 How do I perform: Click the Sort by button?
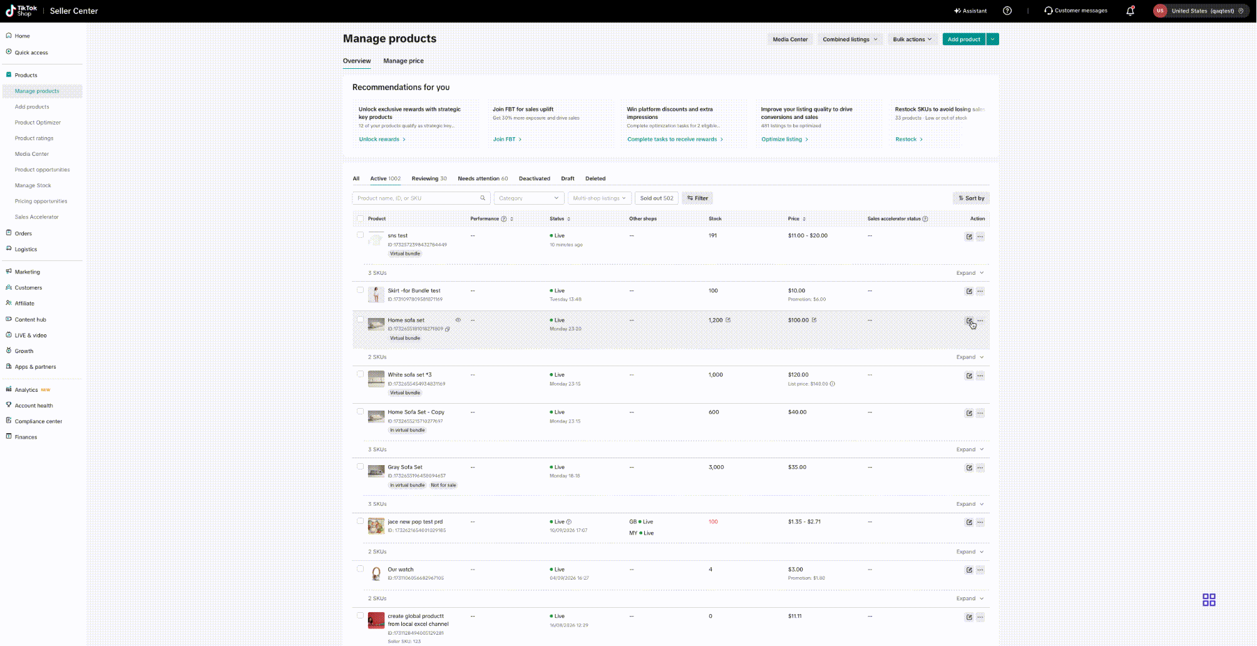coord(971,198)
